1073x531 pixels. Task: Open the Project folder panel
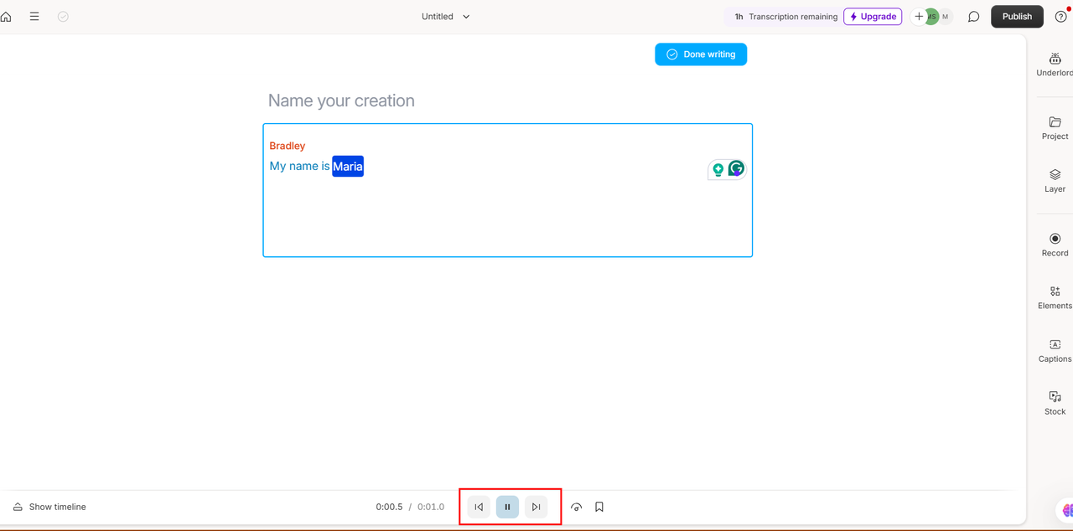coord(1055,128)
